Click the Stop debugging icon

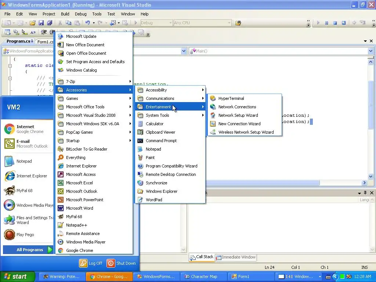[335, 23]
